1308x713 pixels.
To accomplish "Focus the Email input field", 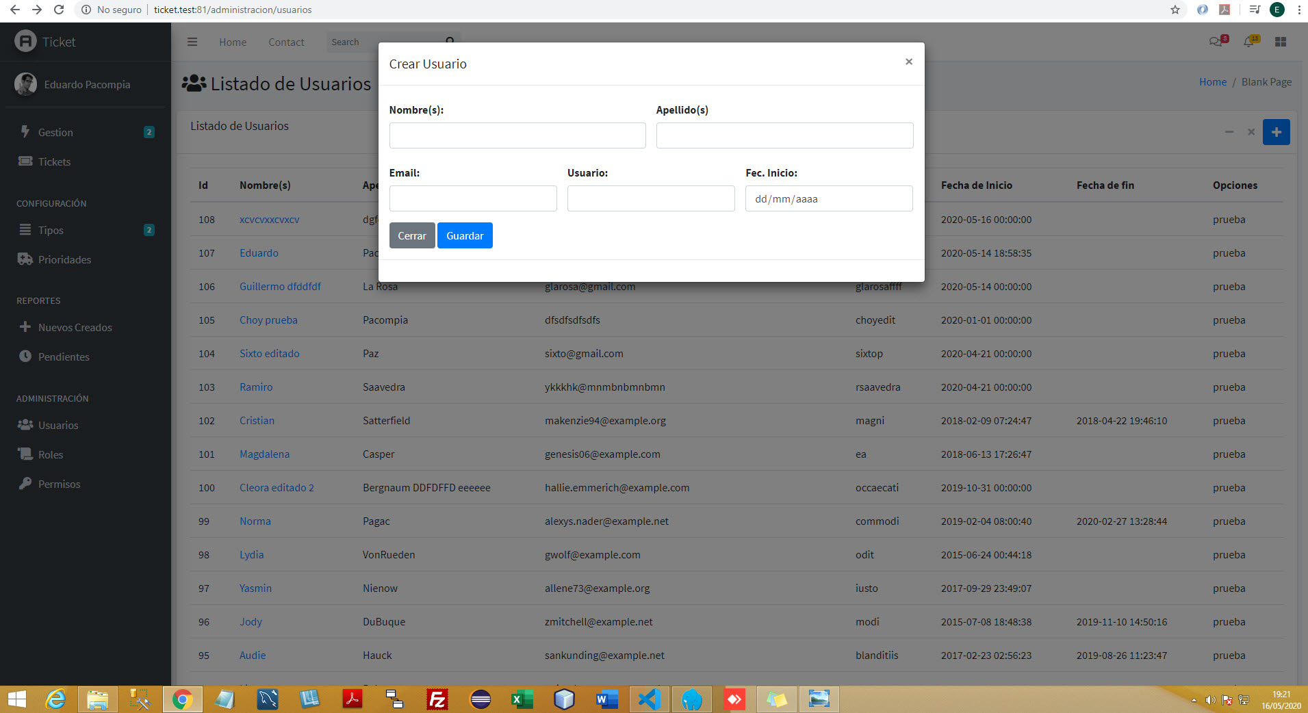I will 473,198.
